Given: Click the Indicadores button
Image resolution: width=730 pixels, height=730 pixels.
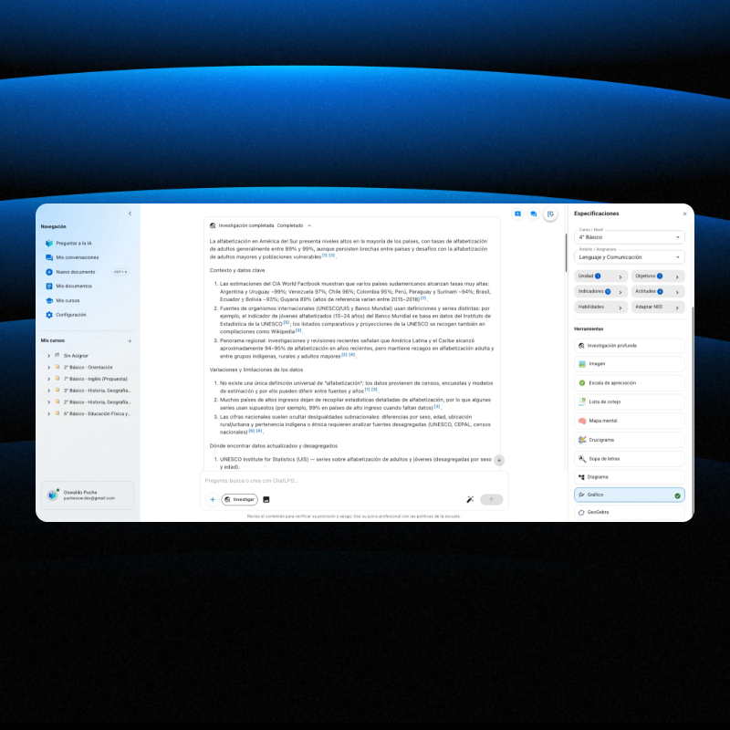Looking at the screenshot, I should [x=601, y=291].
